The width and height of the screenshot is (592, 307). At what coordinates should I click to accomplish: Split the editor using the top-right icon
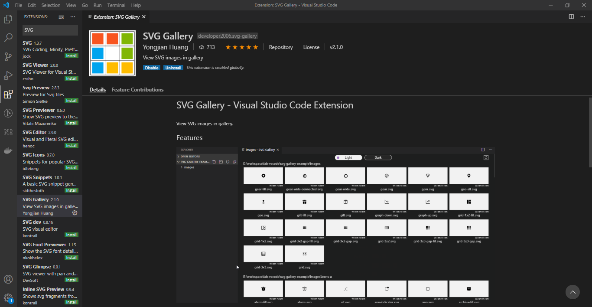click(571, 16)
